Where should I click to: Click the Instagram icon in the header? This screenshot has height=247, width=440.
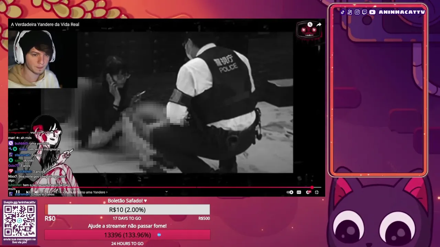[357, 12]
